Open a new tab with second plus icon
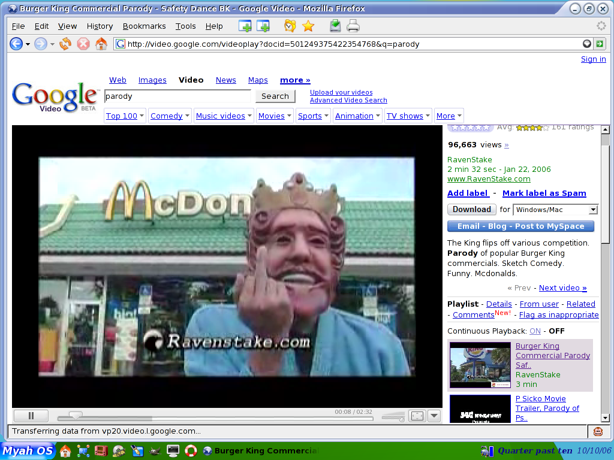 (263, 26)
